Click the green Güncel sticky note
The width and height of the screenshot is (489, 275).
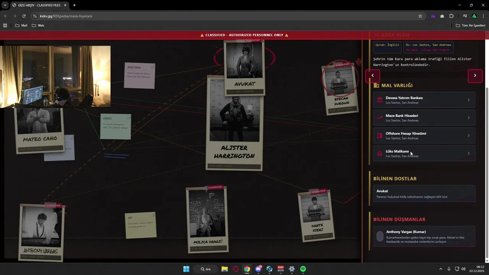pyautogui.click(x=116, y=126)
